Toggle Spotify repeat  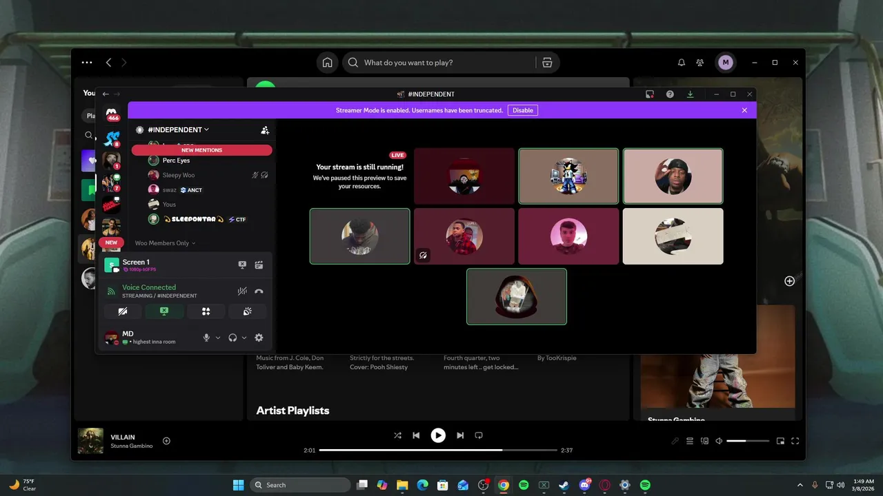click(479, 435)
